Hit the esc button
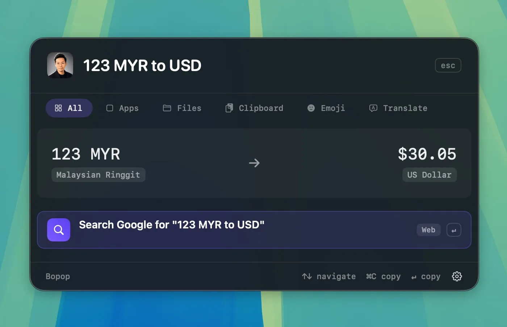 [448, 65]
